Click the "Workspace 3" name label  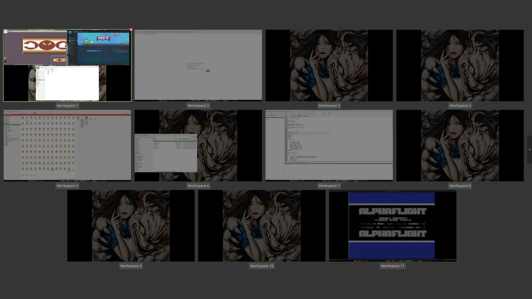(329, 105)
